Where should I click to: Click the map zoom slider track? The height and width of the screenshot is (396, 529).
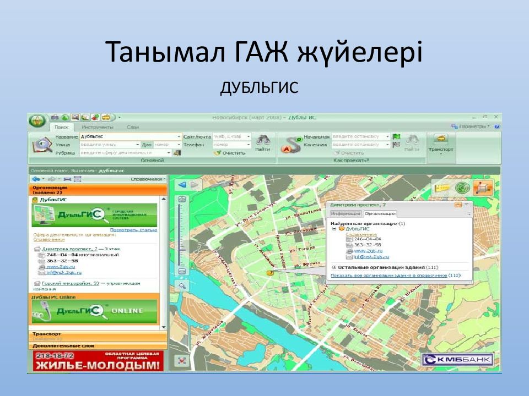[182, 236]
